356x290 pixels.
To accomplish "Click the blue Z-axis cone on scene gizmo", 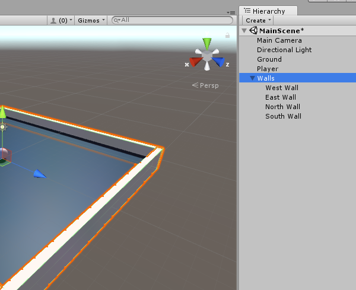I will coord(218,62).
